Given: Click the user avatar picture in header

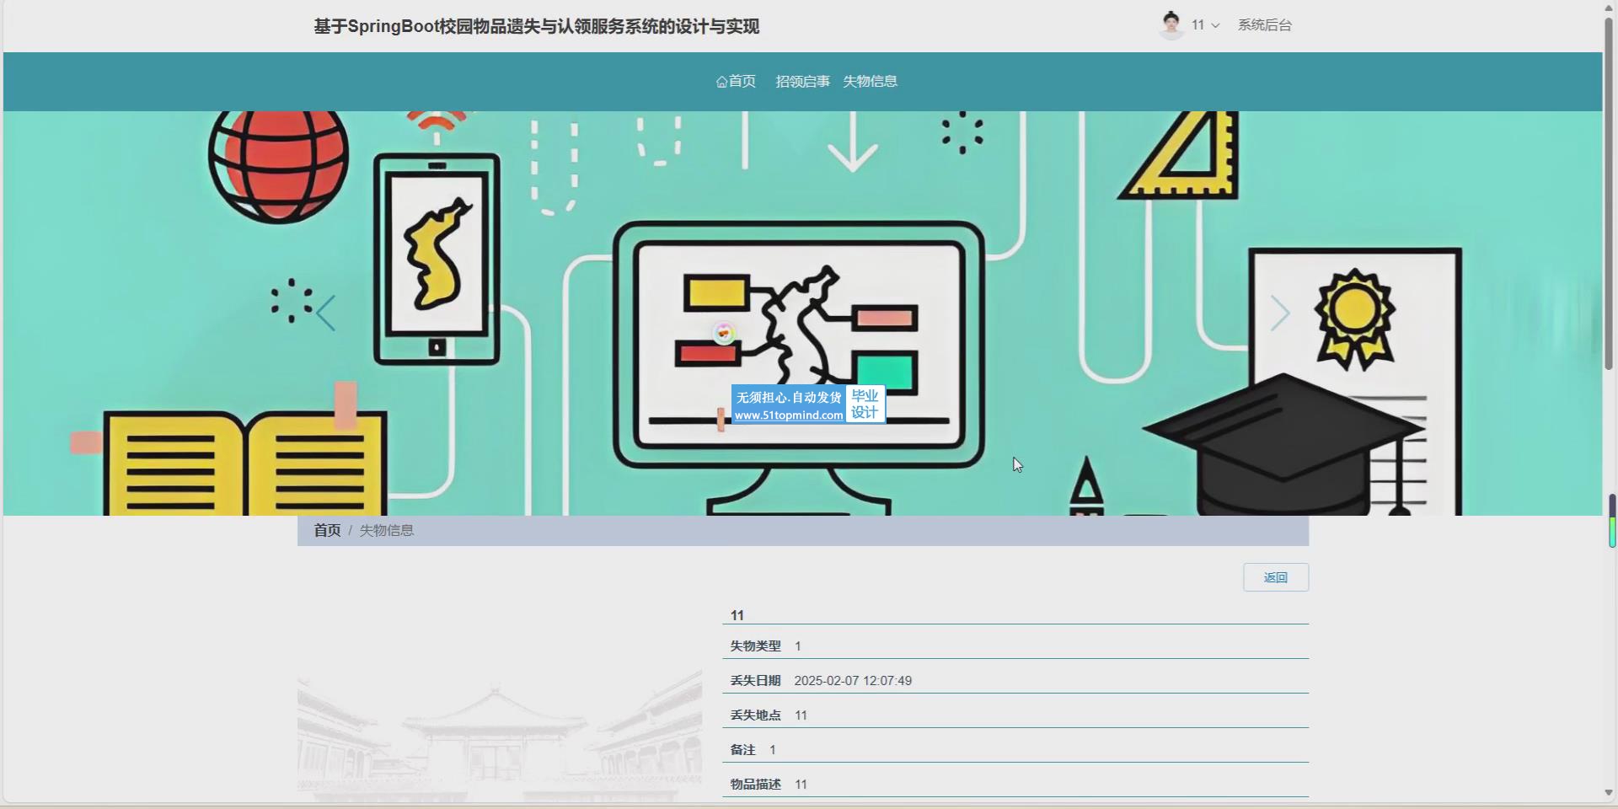Looking at the screenshot, I should (x=1171, y=25).
